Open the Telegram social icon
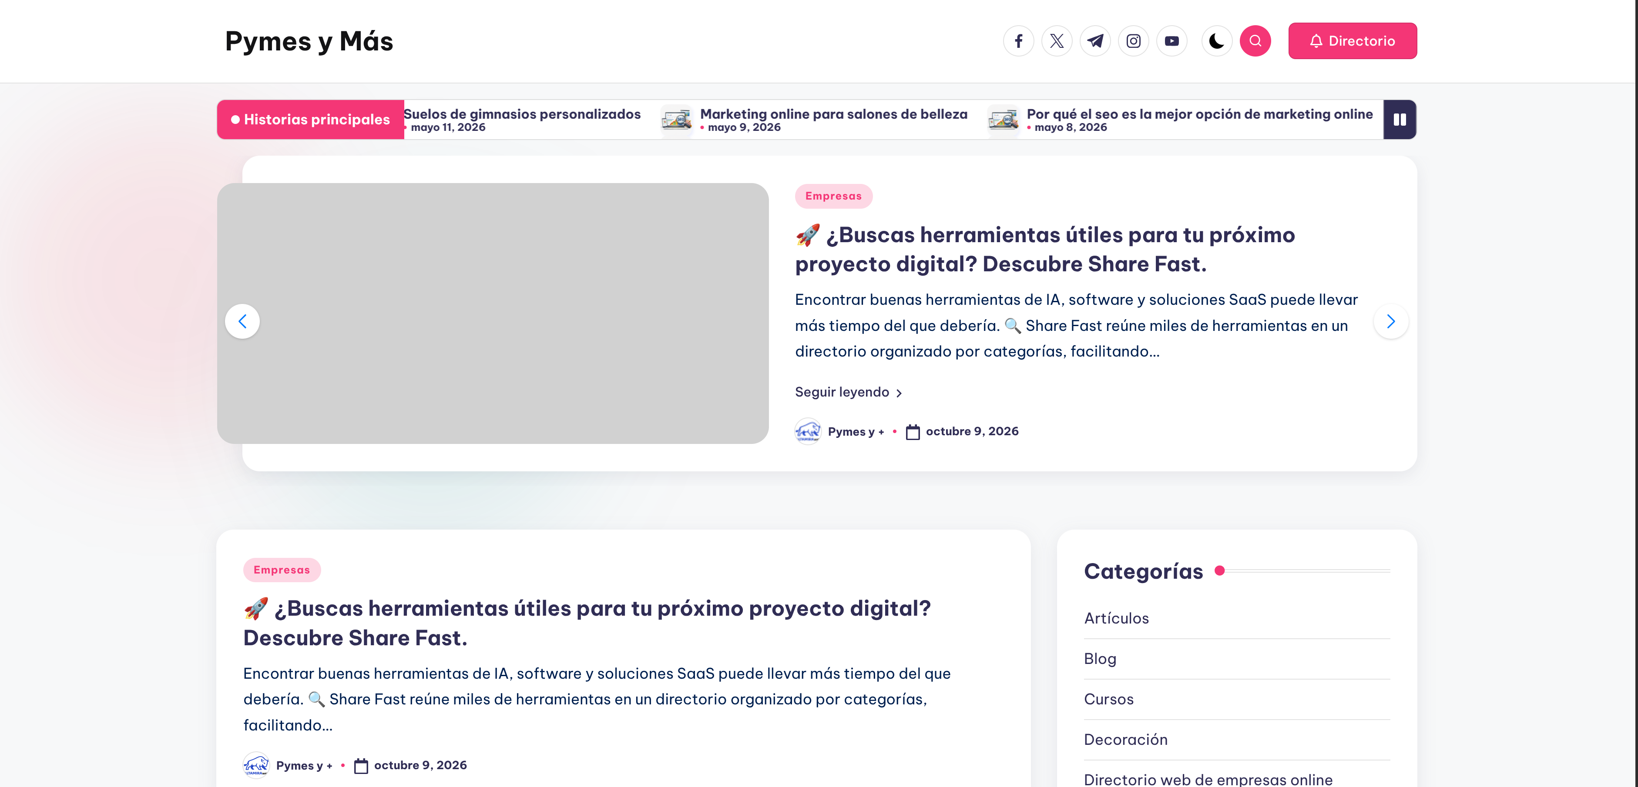Screen dimensions: 1638x787 tap(1095, 41)
